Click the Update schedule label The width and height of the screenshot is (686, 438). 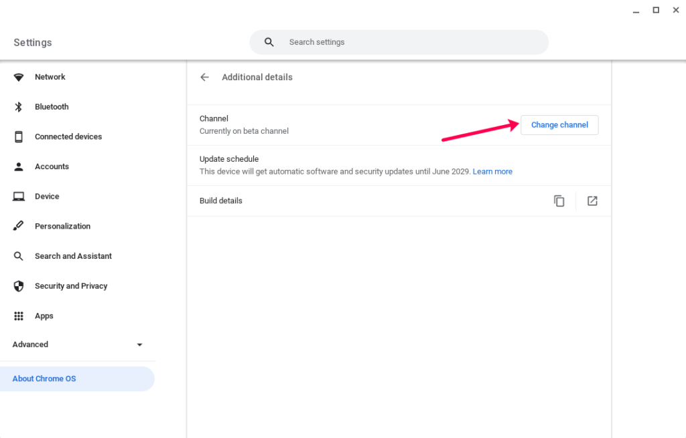pos(229,159)
